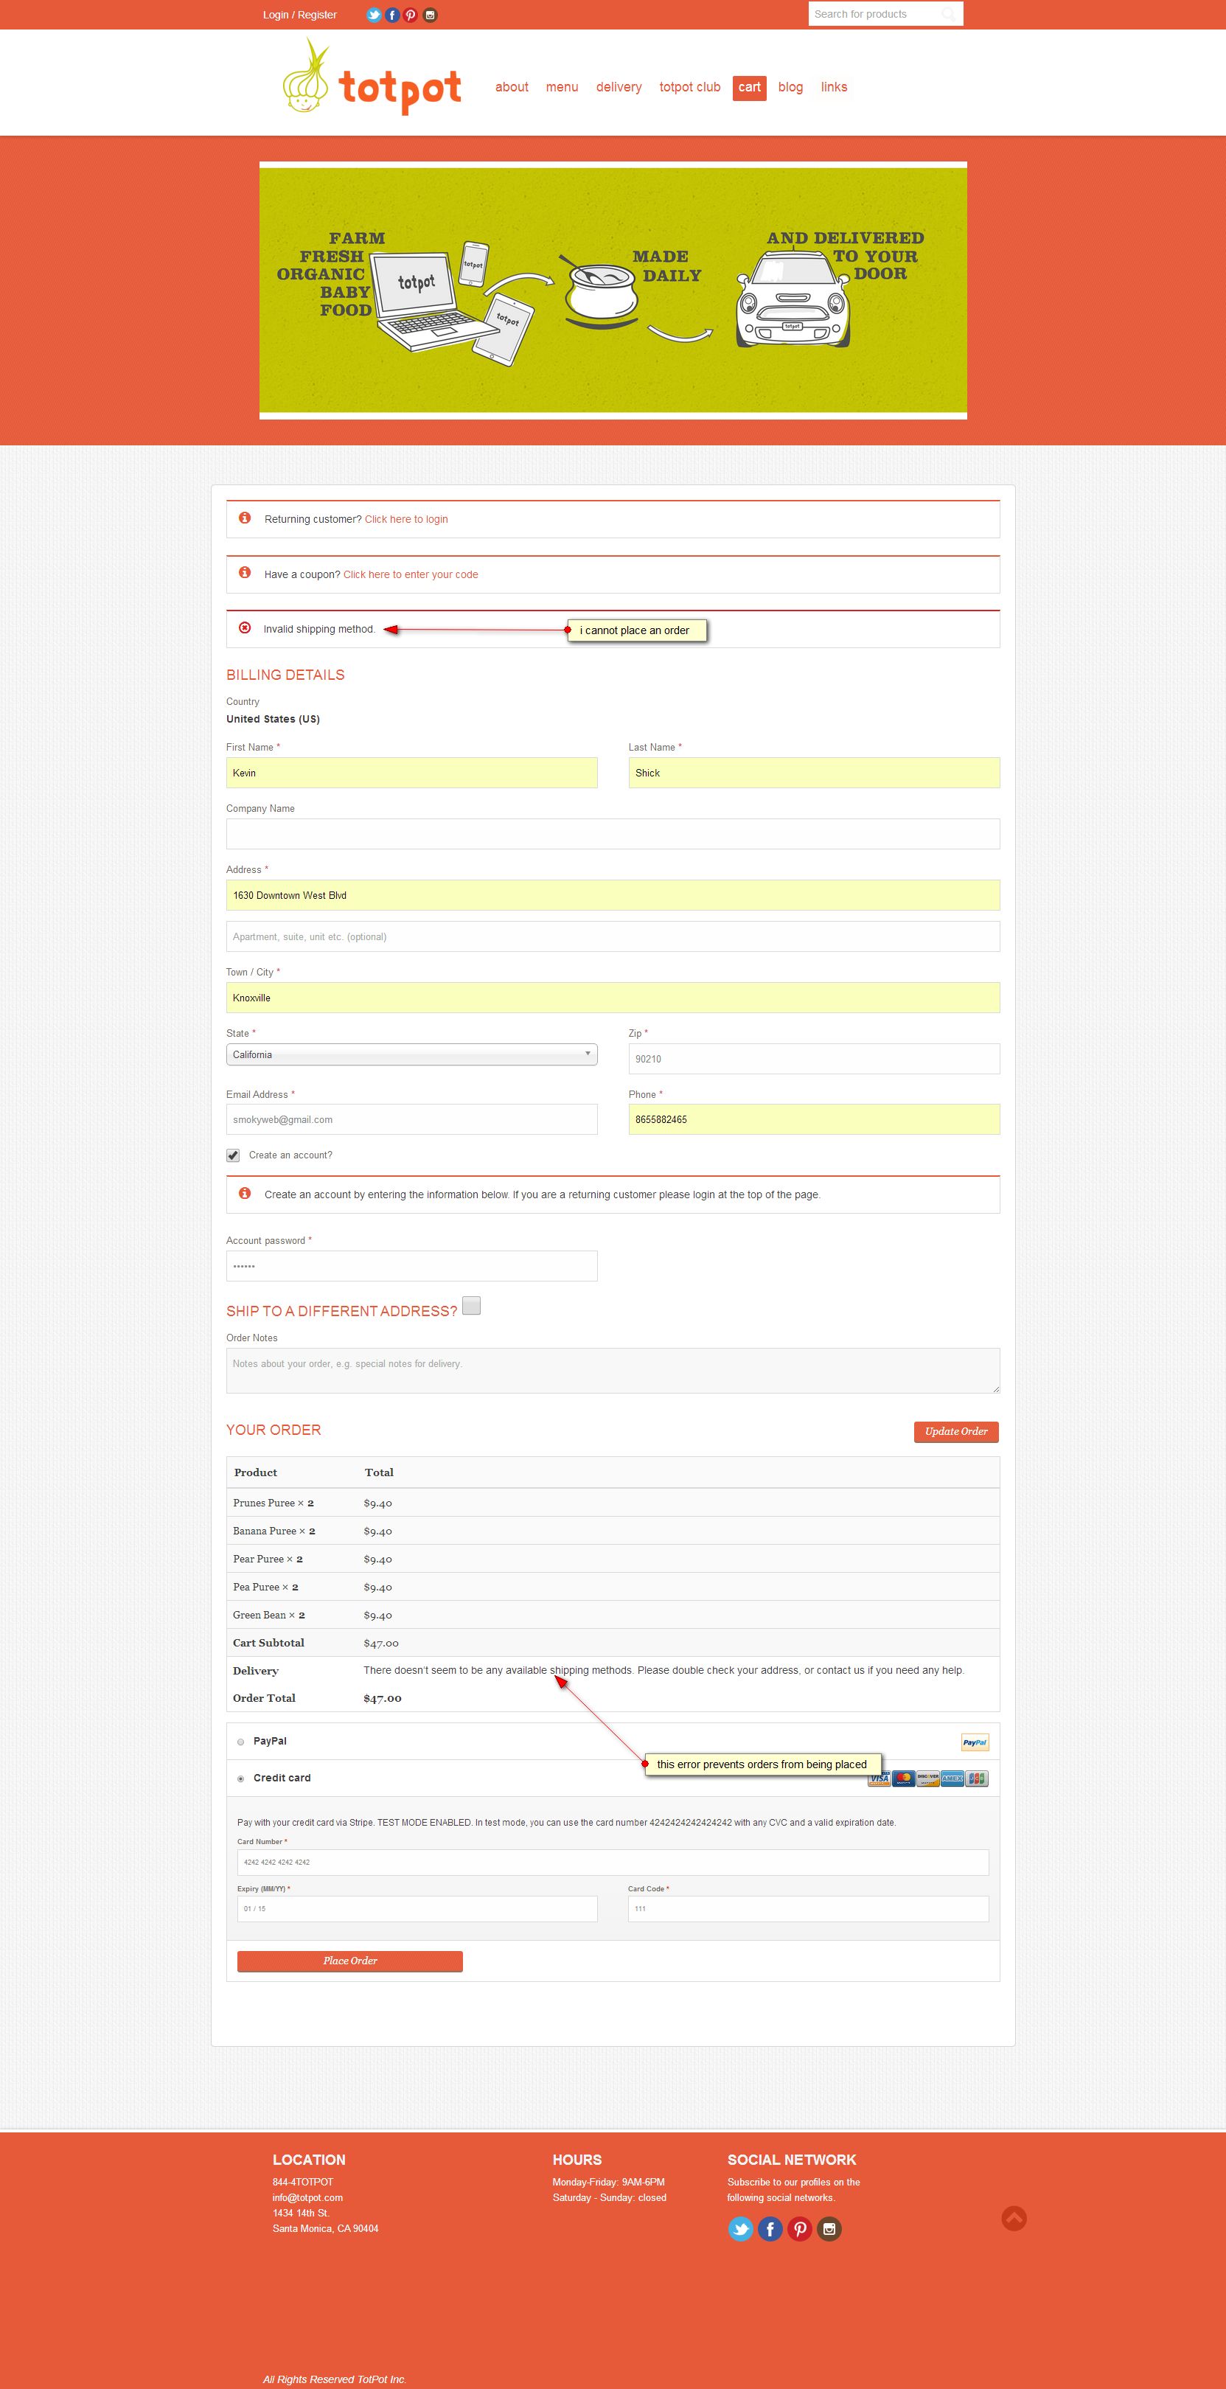
Task: Click the scroll-to-top arrow icon
Action: 1014,2219
